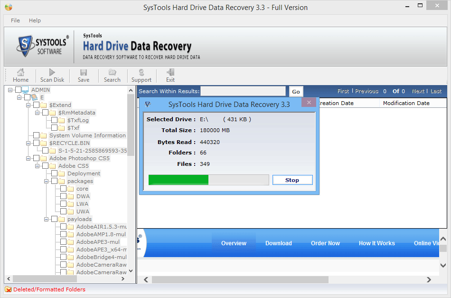The width and height of the screenshot is (451, 298).
Task: Focus the Search Within Results field
Action: 243,91
